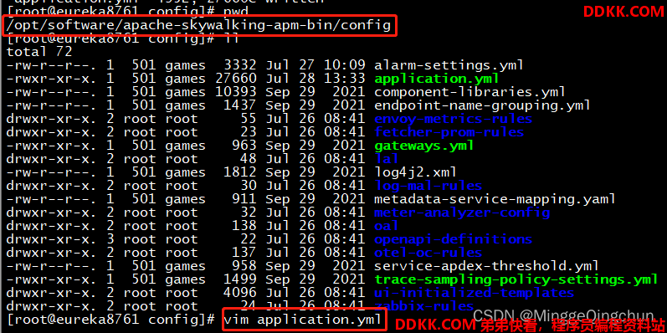Screen dimensions: 667x333
Task: Select the 4096 size of ui-initialized-templates
Action: pos(240,293)
